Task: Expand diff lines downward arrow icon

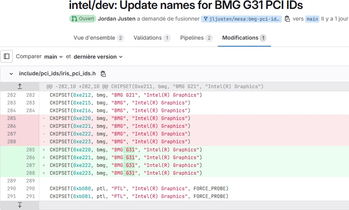Action: point(19,205)
